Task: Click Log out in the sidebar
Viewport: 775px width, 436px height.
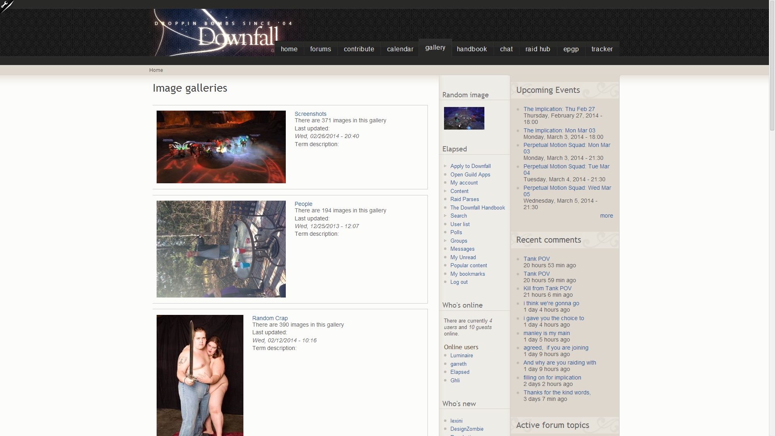Action: point(459,282)
